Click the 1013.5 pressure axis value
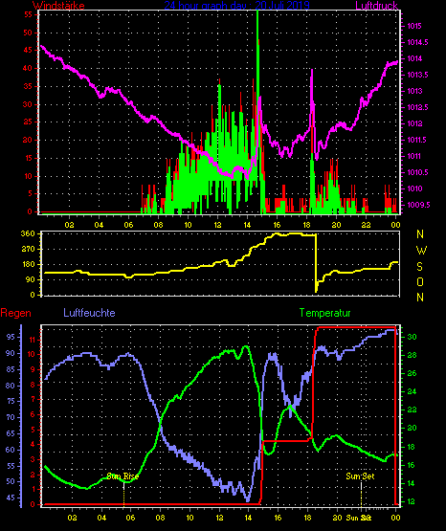Viewport: 446px width, 531px height. pos(417,75)
